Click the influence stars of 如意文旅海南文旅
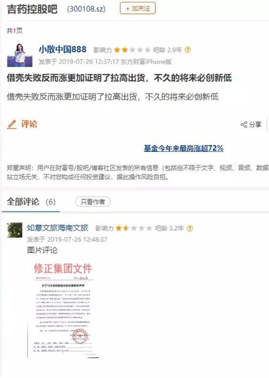Screen dimensions: 269x378 tap(134, 228)
